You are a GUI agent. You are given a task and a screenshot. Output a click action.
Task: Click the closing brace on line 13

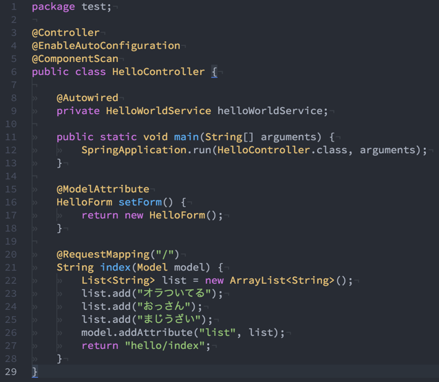point(59,164)
